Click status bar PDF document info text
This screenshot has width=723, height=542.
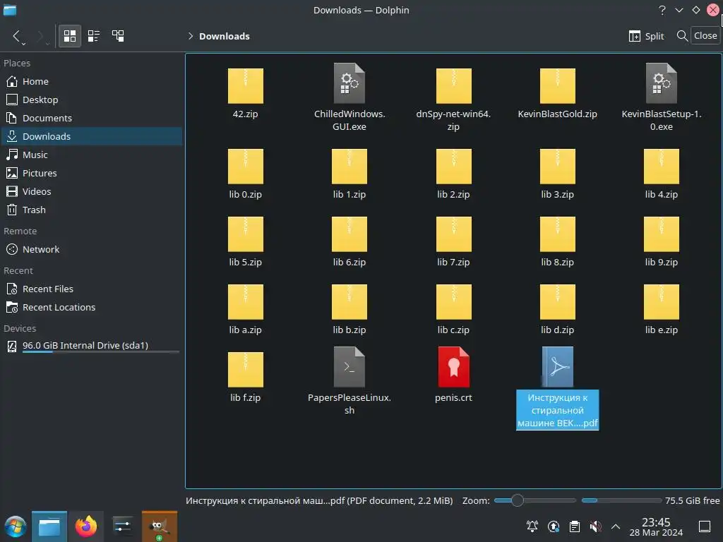tap(319, 500)
